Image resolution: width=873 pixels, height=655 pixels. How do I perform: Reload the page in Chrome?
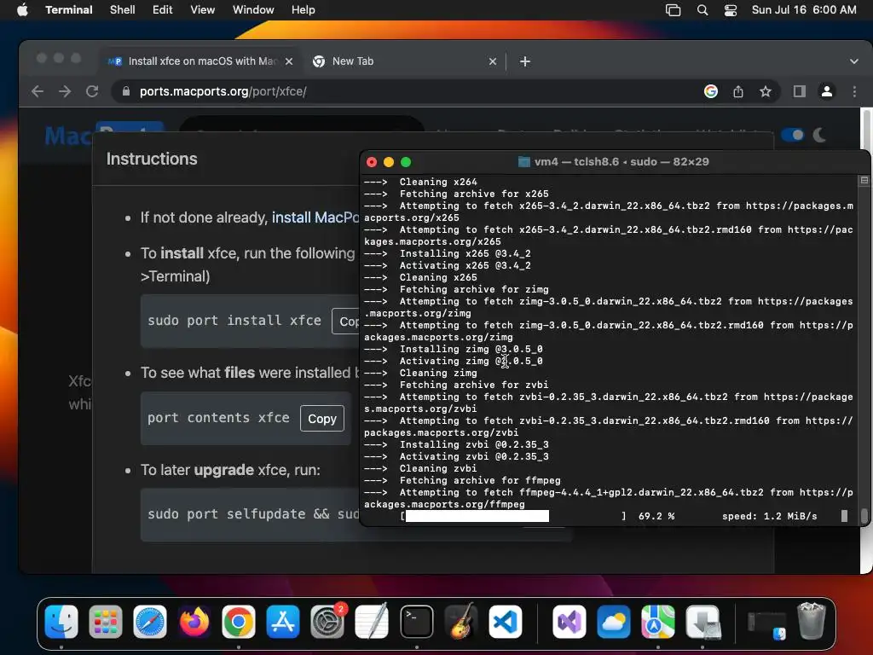tap(92, 91)
